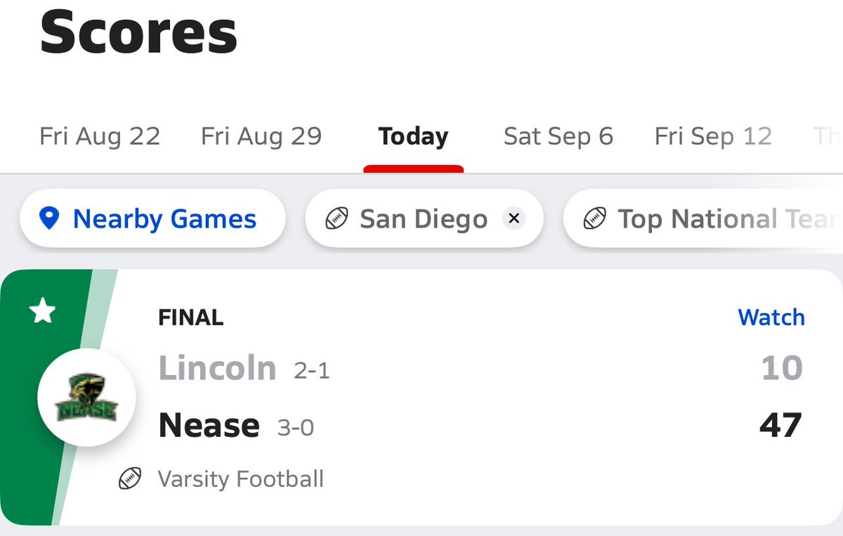Image resolution: width=843 pixels, height=536 pixels.
Task: Switch to the Fri Aug 22 date tab
Action: click(100, 136)
